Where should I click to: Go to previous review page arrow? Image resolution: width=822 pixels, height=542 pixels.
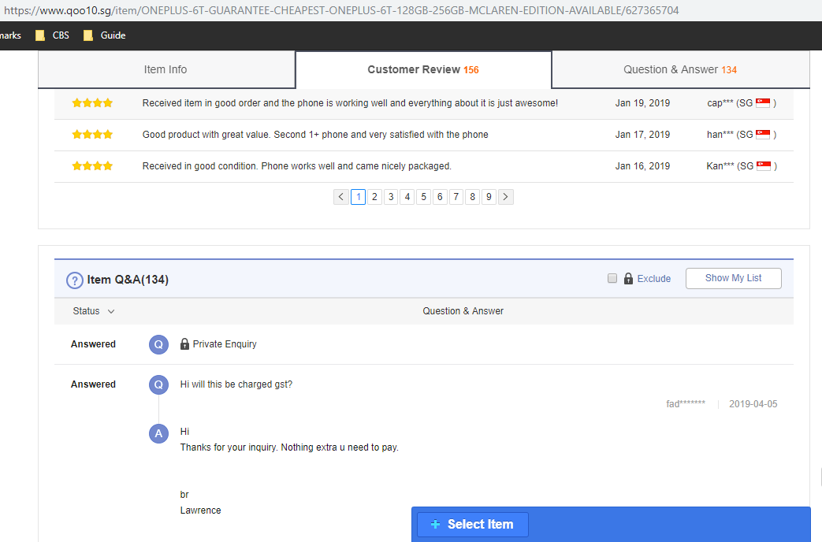pos(340,197)
